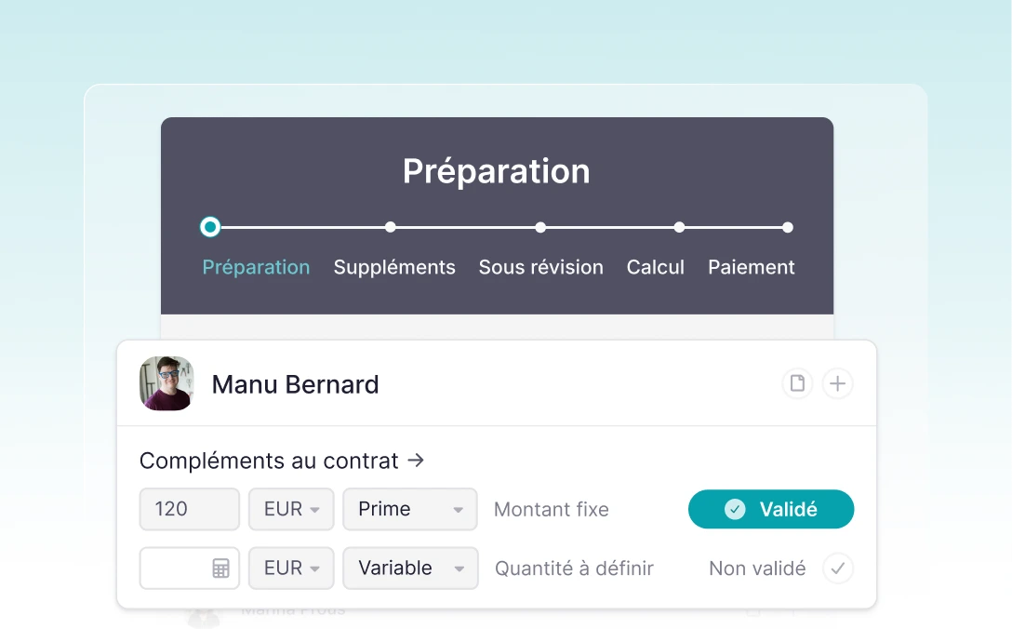This screenshot has width=1012, height=642.
Task: Click the active Préparation marker on the progress line
Action: pyautogui.click(x=210, y=227)
